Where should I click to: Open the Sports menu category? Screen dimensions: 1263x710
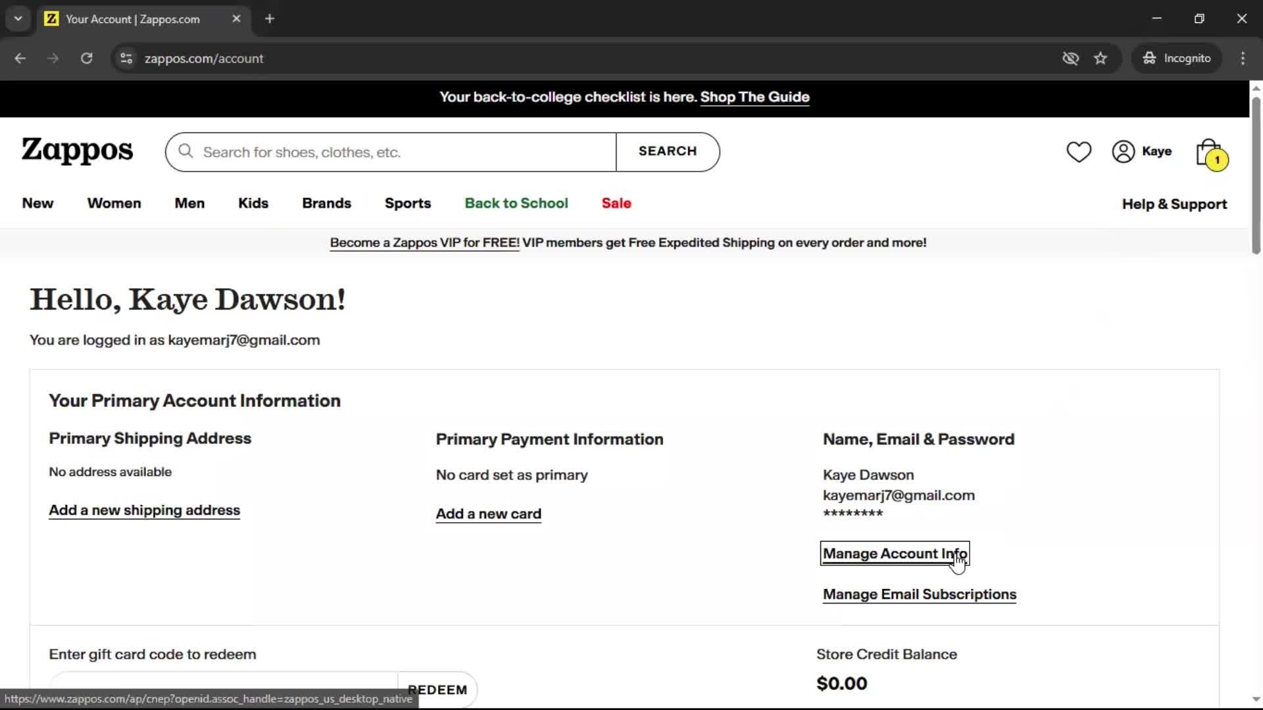coord(408,204)
